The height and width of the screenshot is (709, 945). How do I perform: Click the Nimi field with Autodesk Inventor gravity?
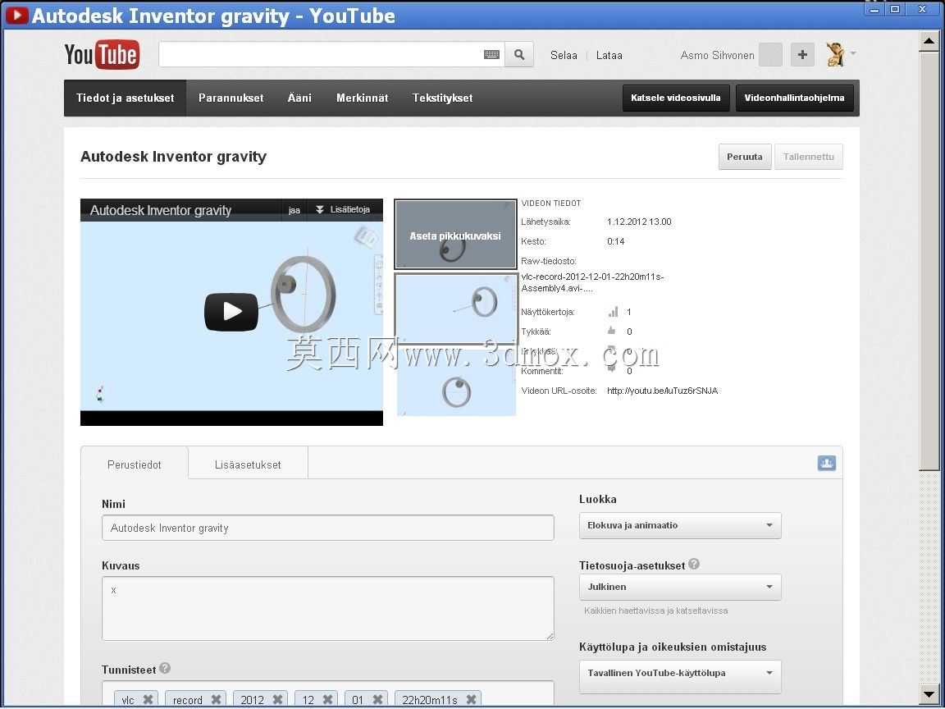328,528
